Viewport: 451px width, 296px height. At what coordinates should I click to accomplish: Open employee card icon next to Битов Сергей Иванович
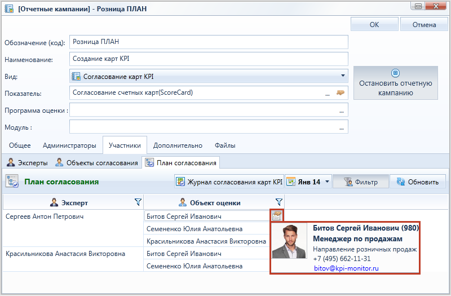coord(277,215)
